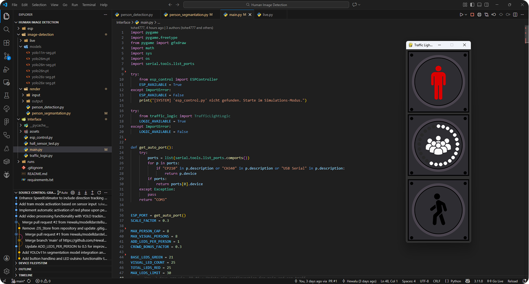Click Python 3.11.0 interpreter version
Screen dimensions: 529x284
[478, 281]
